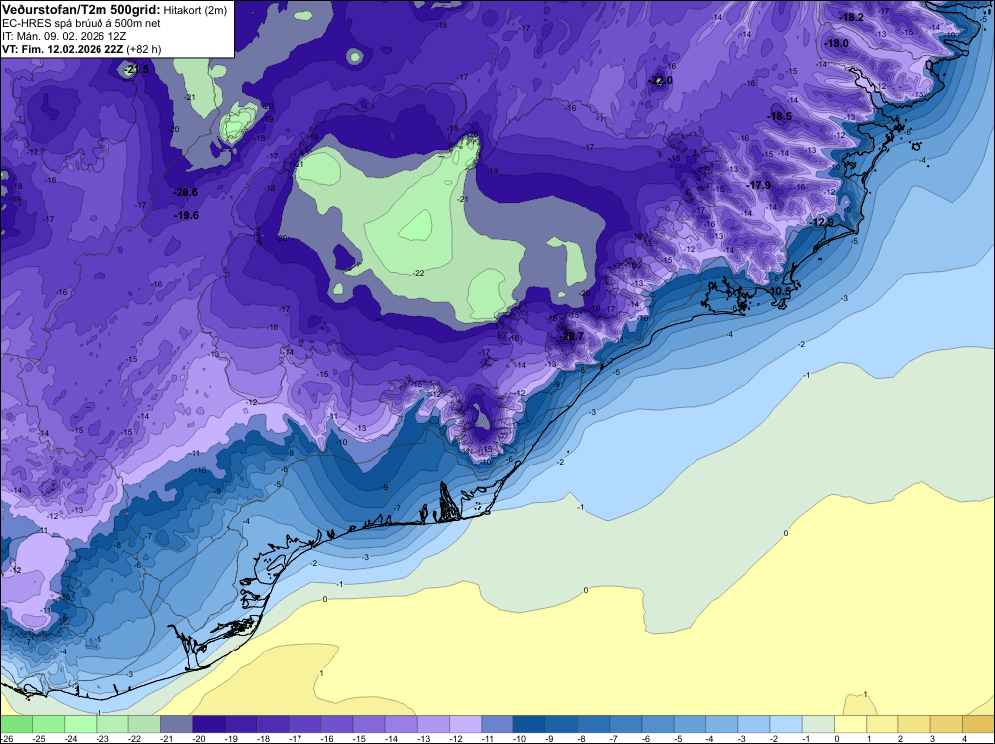Image resolution: width=995 pixels, height=744 pixels.
Task: Select light blue legend swatch between -3 and -2
Action: [x=754, y=724]
